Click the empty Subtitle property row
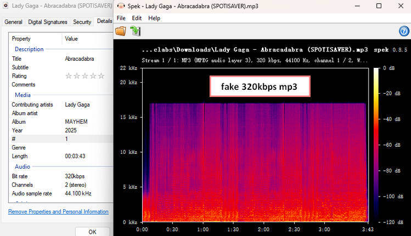The image size is (411, 236). coord(61,67)
